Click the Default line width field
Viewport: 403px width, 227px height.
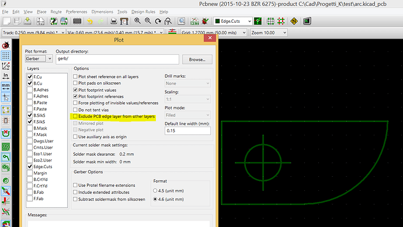click(x=187, y=131)
